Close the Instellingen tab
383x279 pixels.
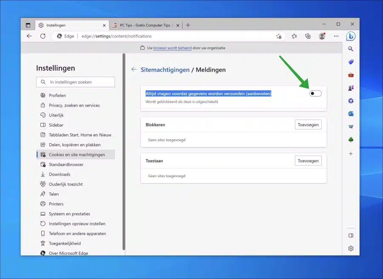coord(104,26)
